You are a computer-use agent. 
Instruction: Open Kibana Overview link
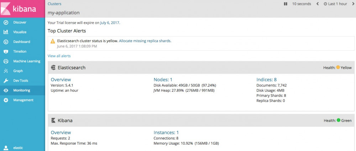pos(61,133)
